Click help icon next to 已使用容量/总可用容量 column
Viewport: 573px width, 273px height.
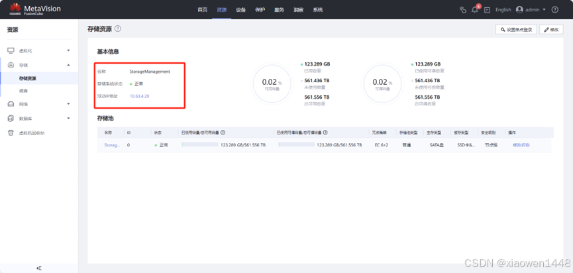pyautogui.click(x=223, y=133)
